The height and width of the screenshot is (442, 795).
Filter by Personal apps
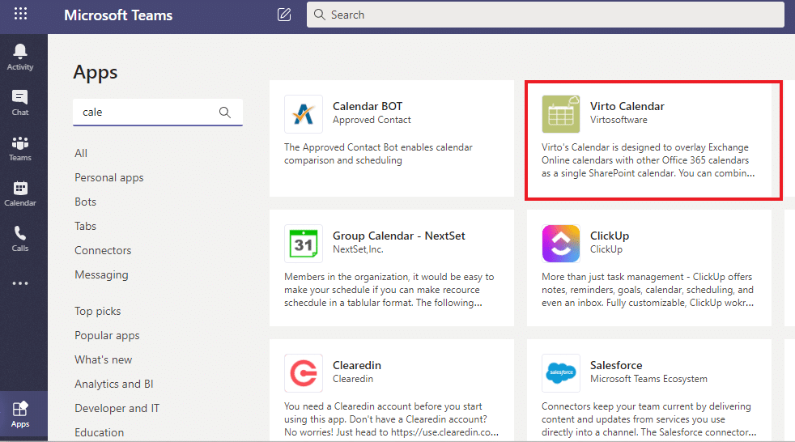(109, 177)
